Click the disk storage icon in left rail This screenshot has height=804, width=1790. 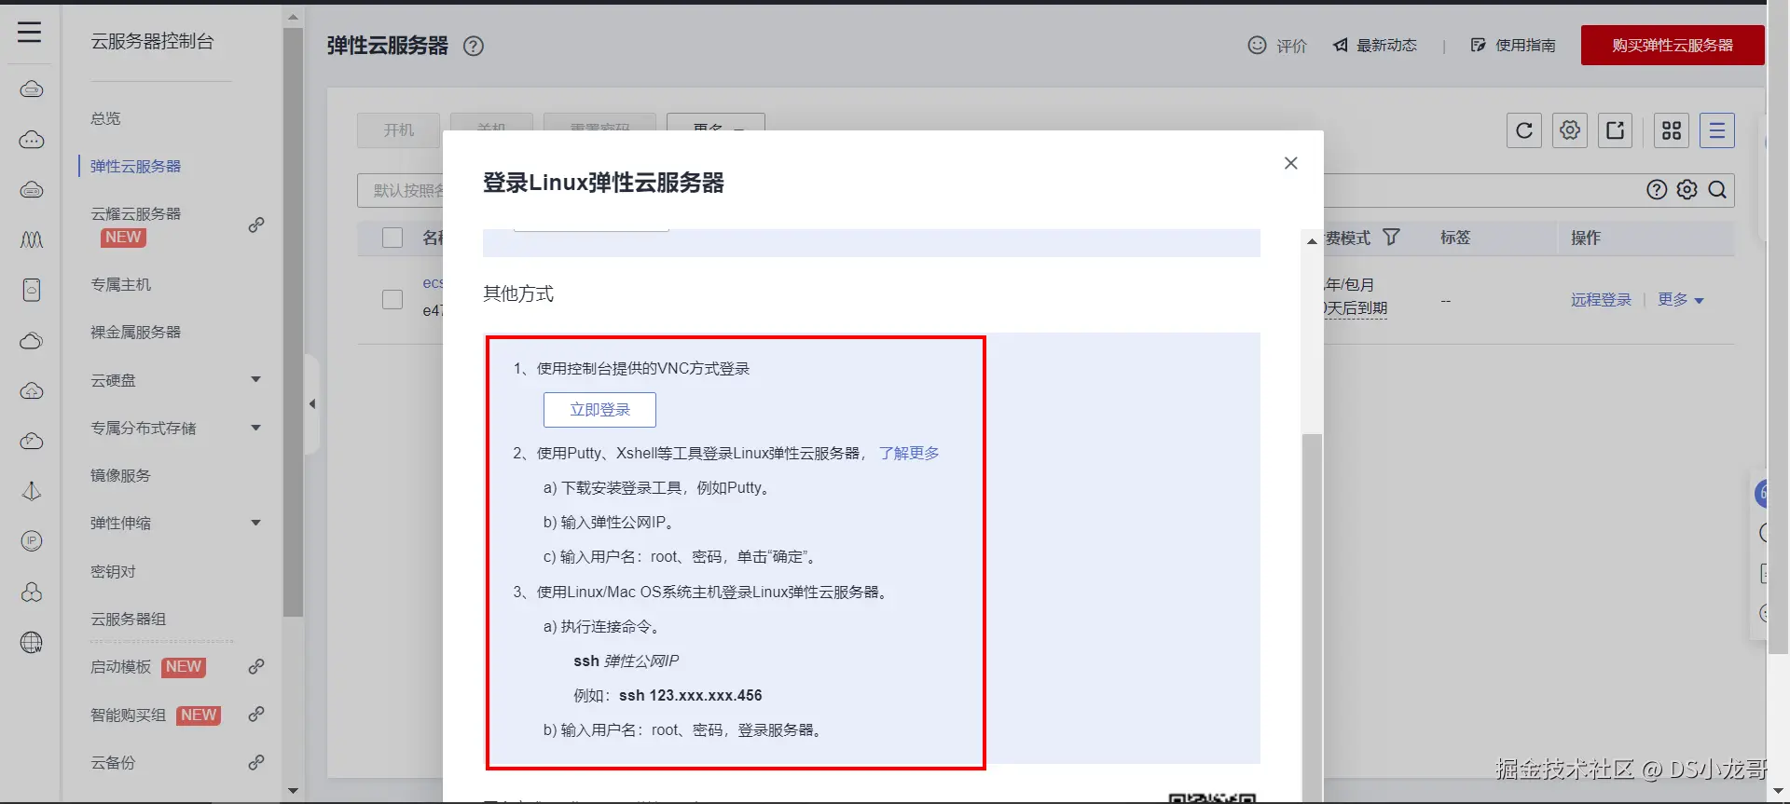32,290
